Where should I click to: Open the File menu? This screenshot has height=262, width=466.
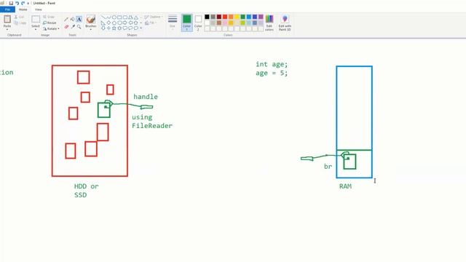point(7,9)
